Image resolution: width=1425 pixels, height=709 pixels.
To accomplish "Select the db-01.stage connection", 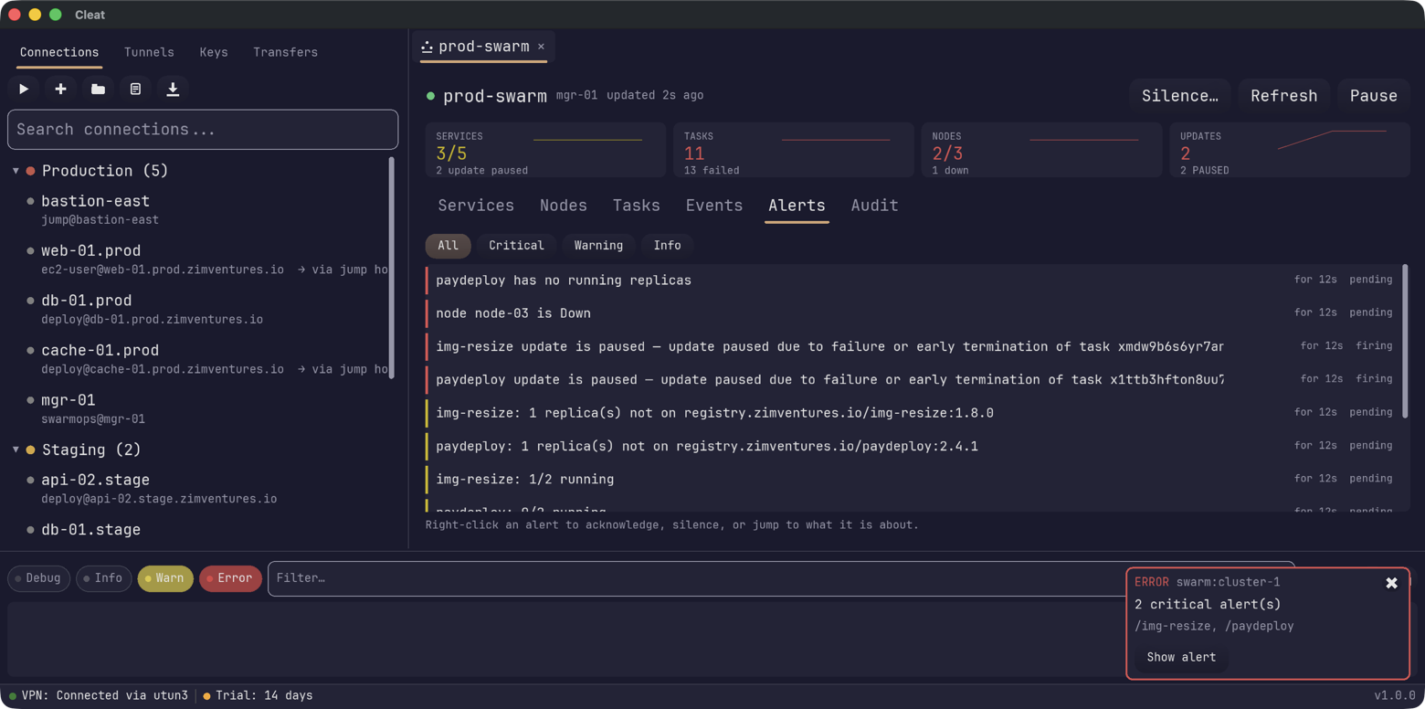I will click(199, 530).
